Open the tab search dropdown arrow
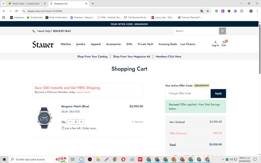The height and width of the screenshot is (163, 261). point(4,4)
